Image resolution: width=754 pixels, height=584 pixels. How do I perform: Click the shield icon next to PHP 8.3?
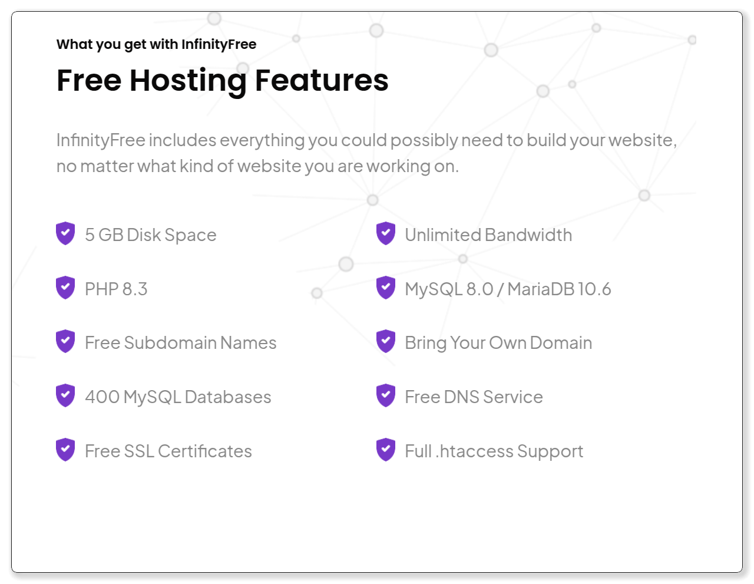tap(65, 288)
